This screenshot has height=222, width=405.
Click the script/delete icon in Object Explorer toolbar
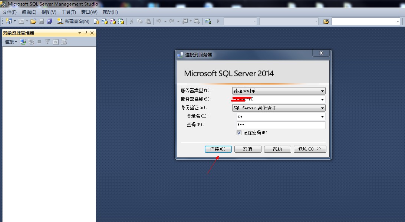64,42
